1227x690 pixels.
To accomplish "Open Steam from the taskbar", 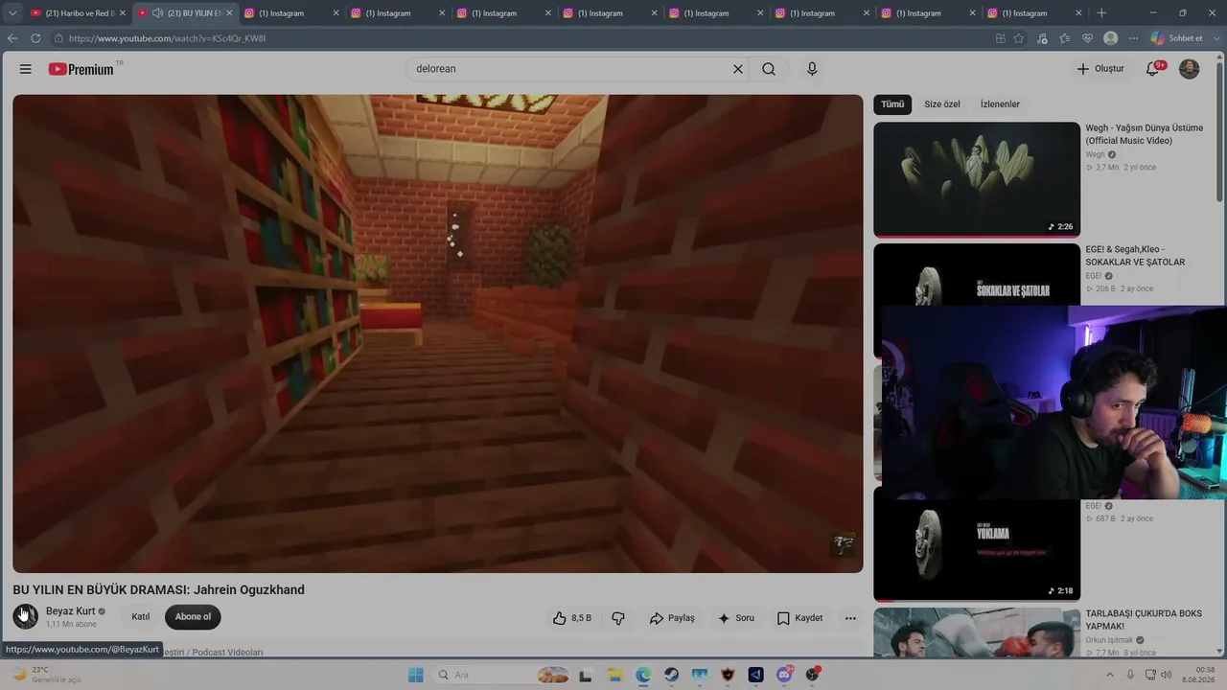I will point(671,675).
